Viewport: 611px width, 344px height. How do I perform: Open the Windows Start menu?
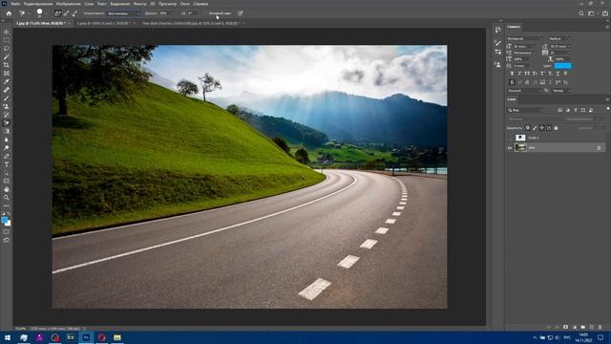tap(7, 337)
